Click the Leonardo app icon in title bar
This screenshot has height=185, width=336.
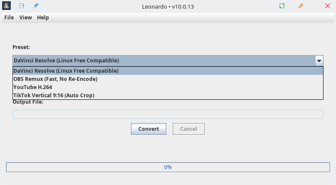(x=6, y=6)
